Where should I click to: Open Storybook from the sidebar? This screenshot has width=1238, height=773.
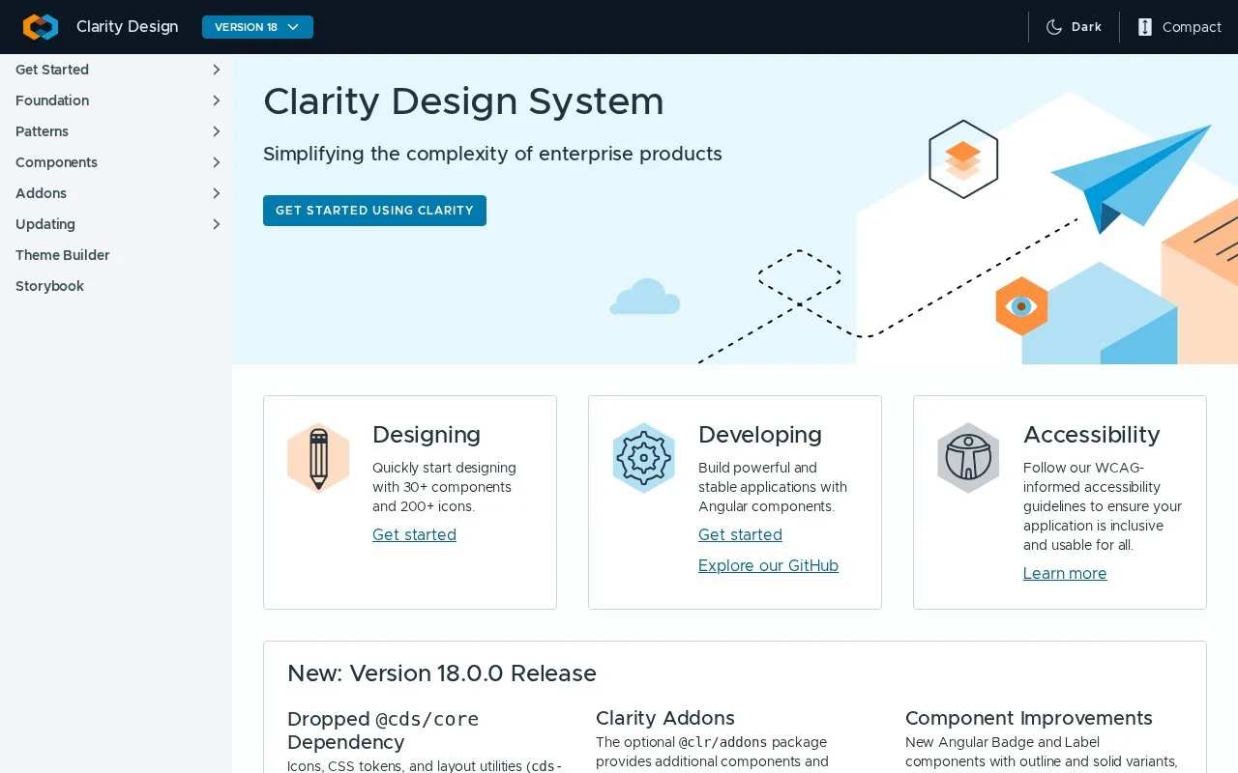[49, 286]
